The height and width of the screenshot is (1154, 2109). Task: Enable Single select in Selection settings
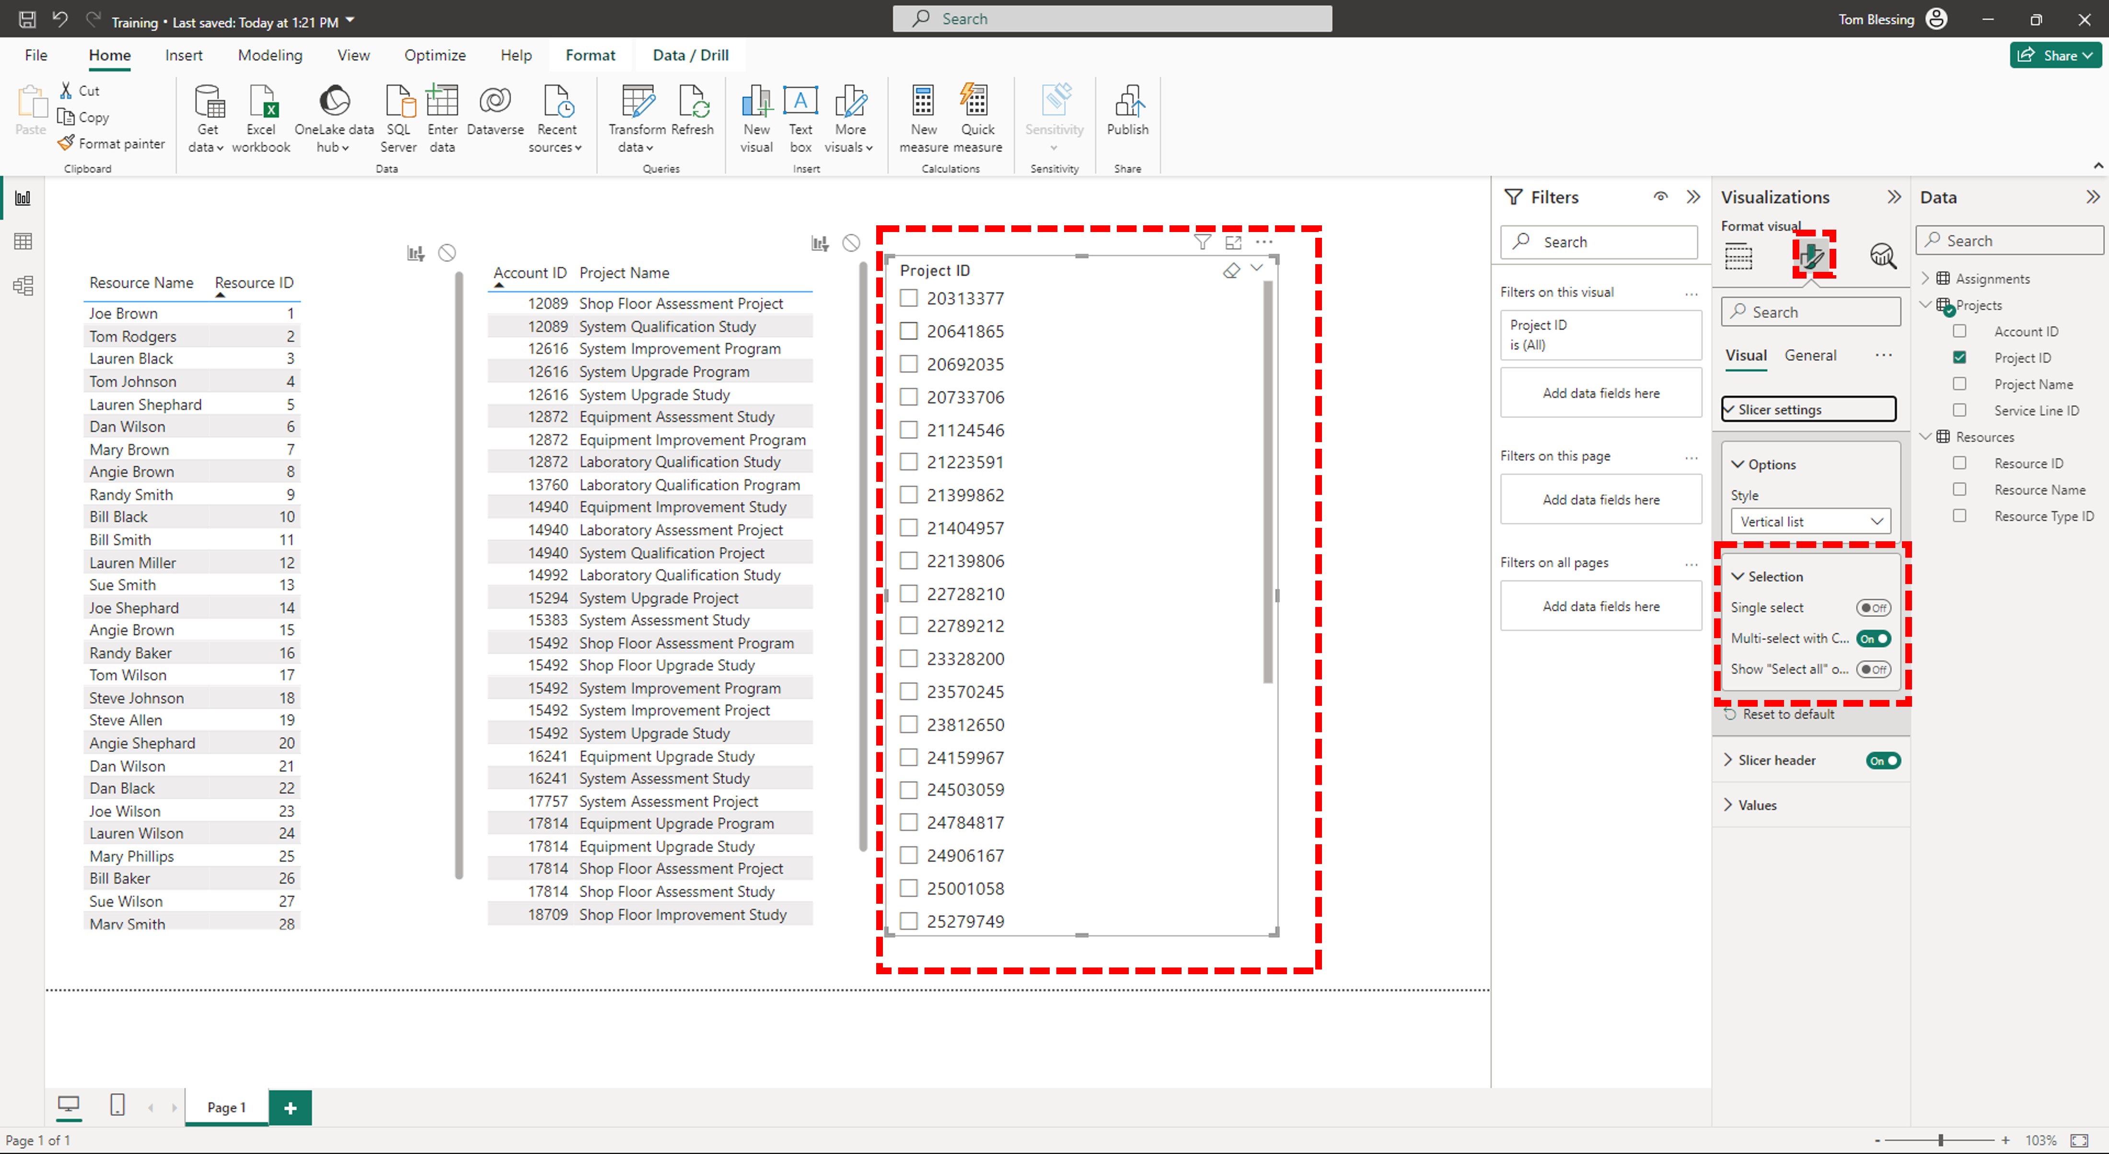[x=1874, y=607]
